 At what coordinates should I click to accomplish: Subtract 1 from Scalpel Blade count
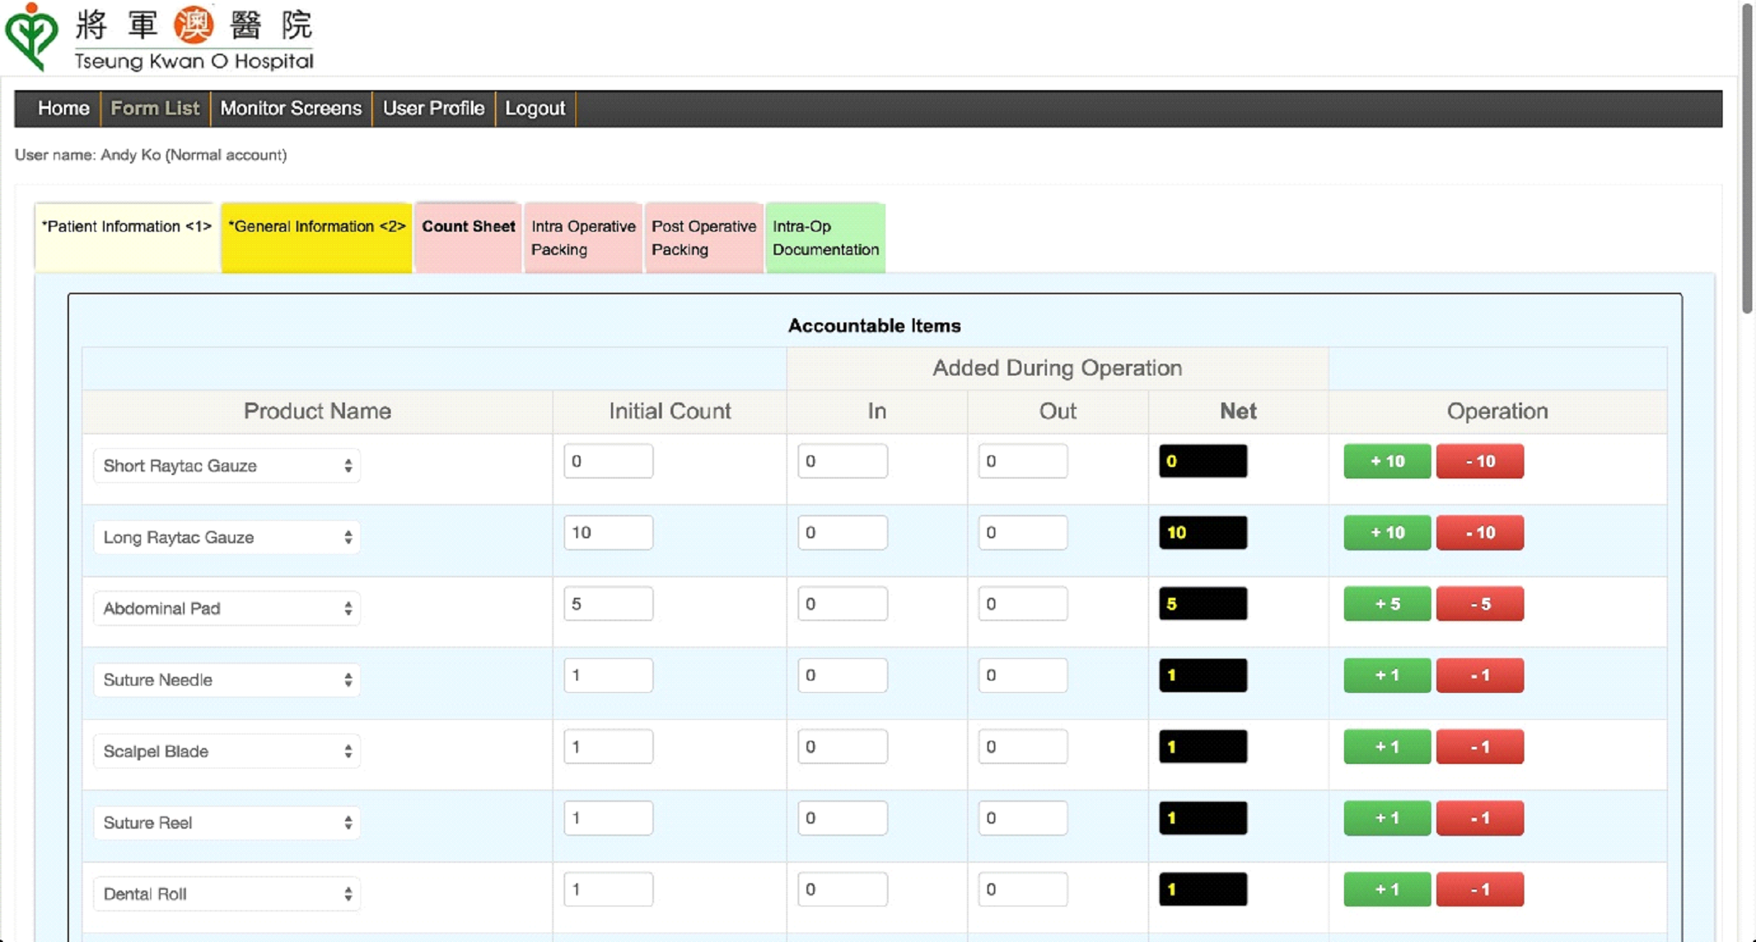[x=1480, y=747]
